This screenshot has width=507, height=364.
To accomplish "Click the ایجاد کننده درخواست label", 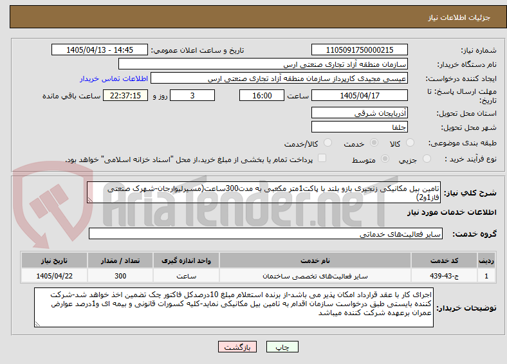I will (461, 78).
